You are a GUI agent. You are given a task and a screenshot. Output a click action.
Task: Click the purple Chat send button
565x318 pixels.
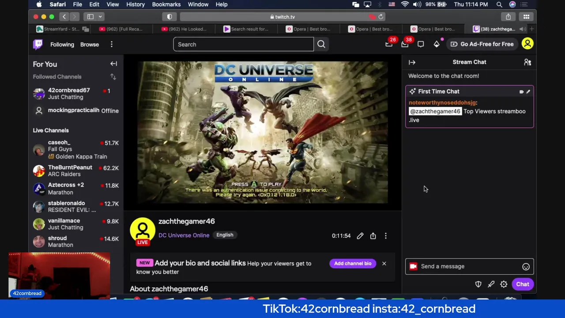523,284
